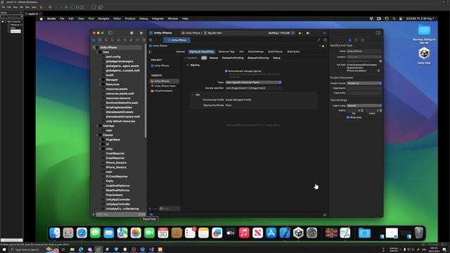Open the Team dropdown
Screen dimensions: 450x253
click(253, 82)
